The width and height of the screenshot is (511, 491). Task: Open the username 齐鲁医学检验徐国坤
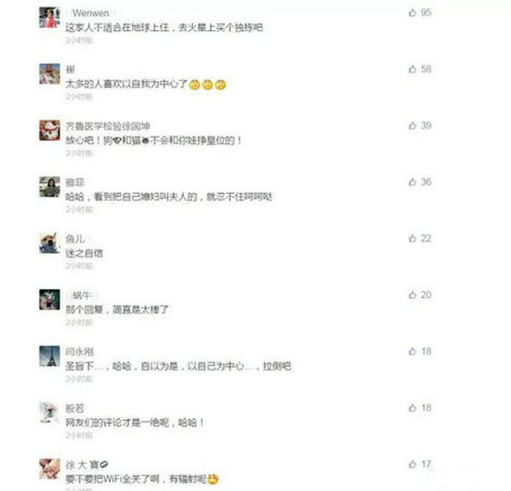108,126
